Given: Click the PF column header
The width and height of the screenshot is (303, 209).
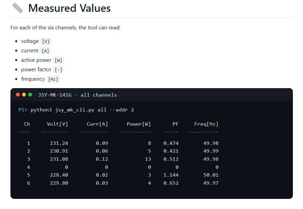Looking at the screenshot, I should (x=175, y=124).
